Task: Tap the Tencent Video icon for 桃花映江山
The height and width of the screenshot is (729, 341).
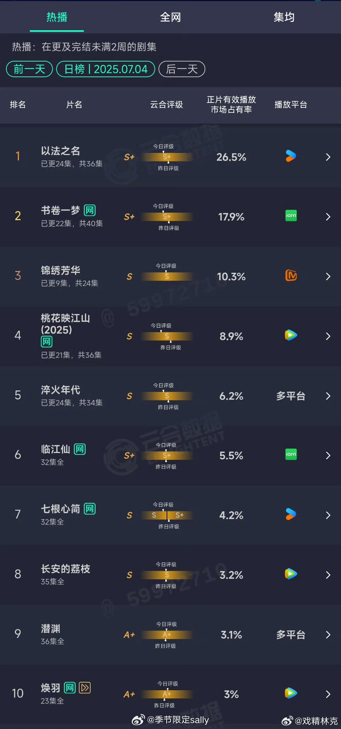Action: tap(291, 335)
